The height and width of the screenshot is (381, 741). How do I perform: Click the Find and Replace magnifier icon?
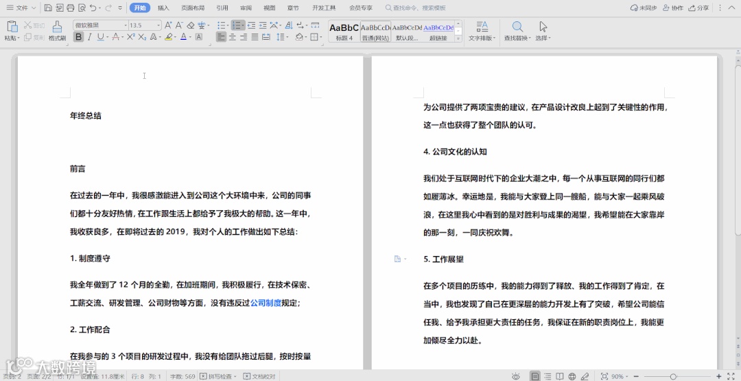517,27
